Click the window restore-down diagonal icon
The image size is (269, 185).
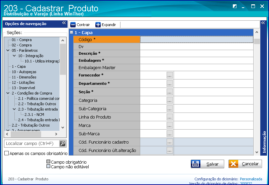click(x=235, y=6)
